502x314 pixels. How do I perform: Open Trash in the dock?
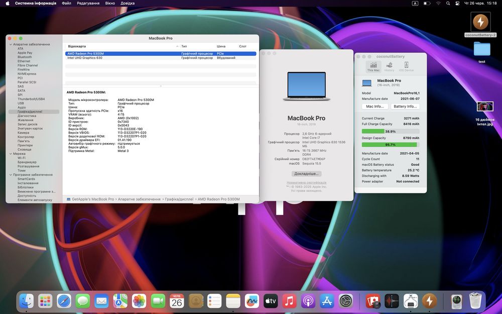tap(475, 301)
